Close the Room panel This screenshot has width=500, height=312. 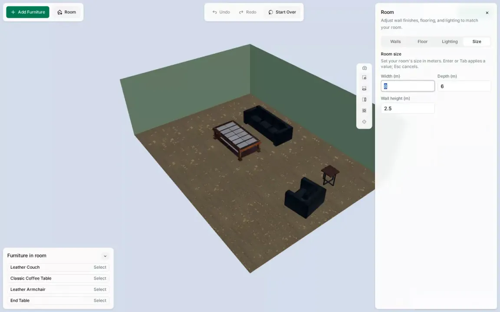coord(487,13)
